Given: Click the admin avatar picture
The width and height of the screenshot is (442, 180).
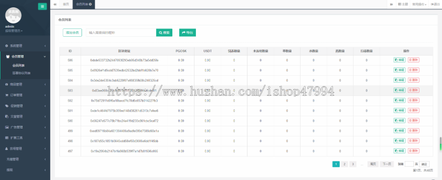Looking at the screenshot, I should tap(14, 15).
